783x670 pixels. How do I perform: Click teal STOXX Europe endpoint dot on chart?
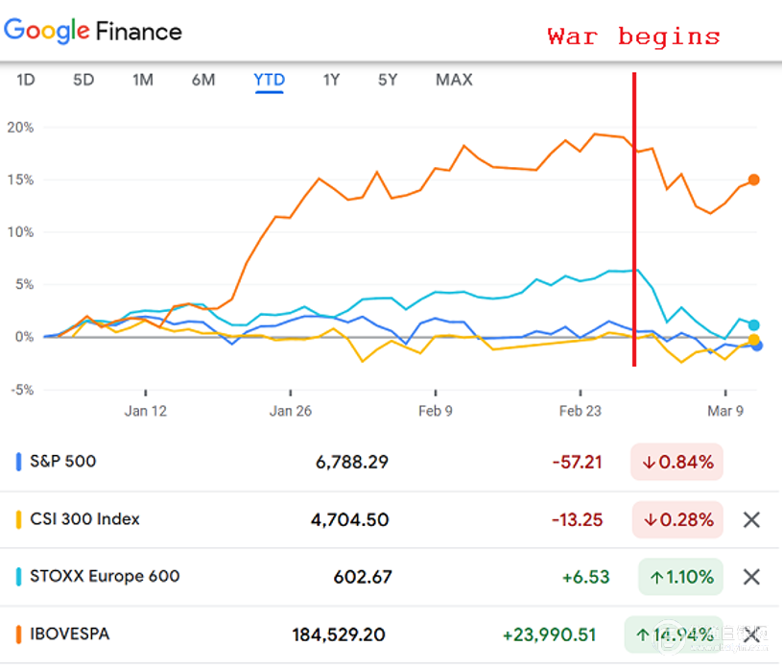pos(754,325)
